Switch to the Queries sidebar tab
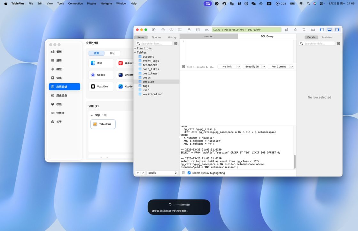The image size is (358, 231). [156, 37]
